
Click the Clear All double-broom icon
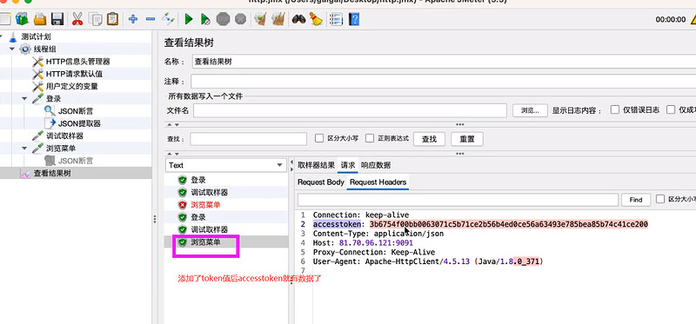click(278, 18)
